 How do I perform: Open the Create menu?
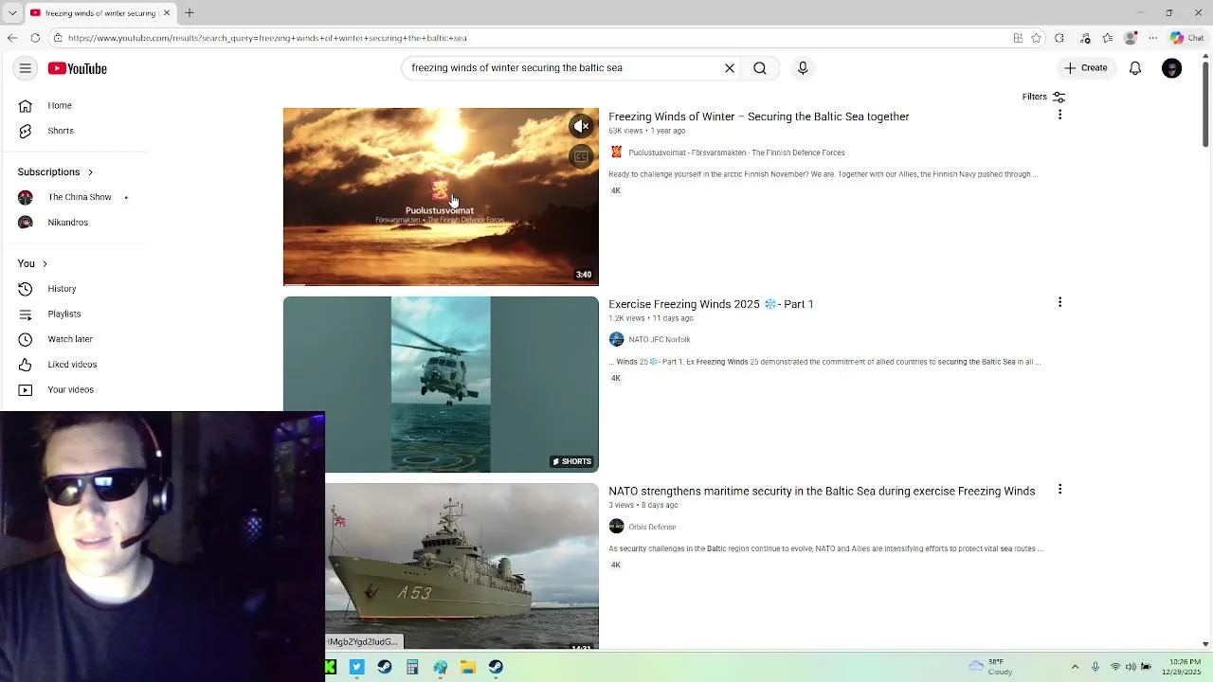click(1085, 68)
